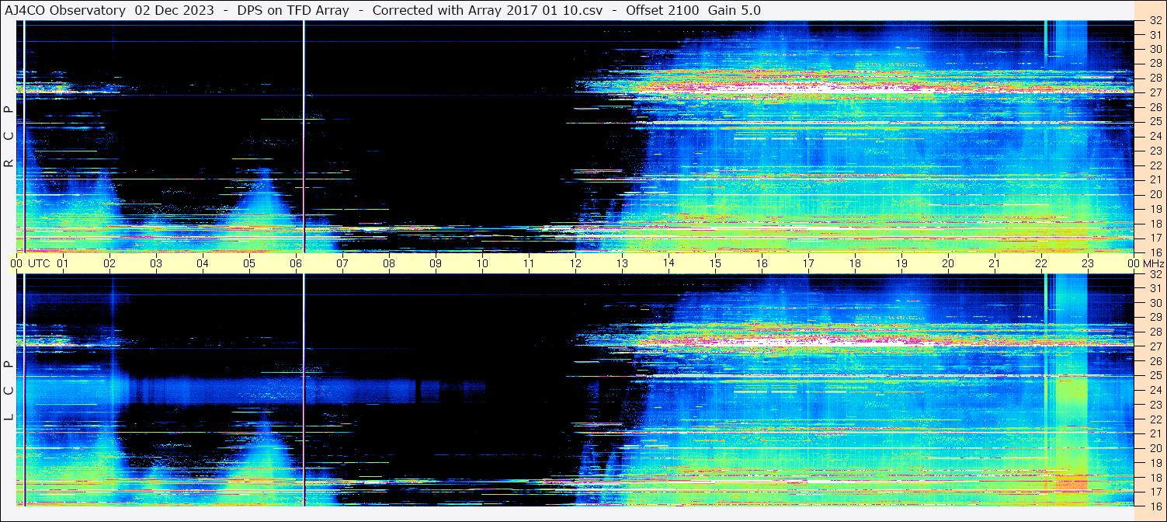Select the 10 hour tick label
The width and height of the screenshot is (1167, 522).
482,263
